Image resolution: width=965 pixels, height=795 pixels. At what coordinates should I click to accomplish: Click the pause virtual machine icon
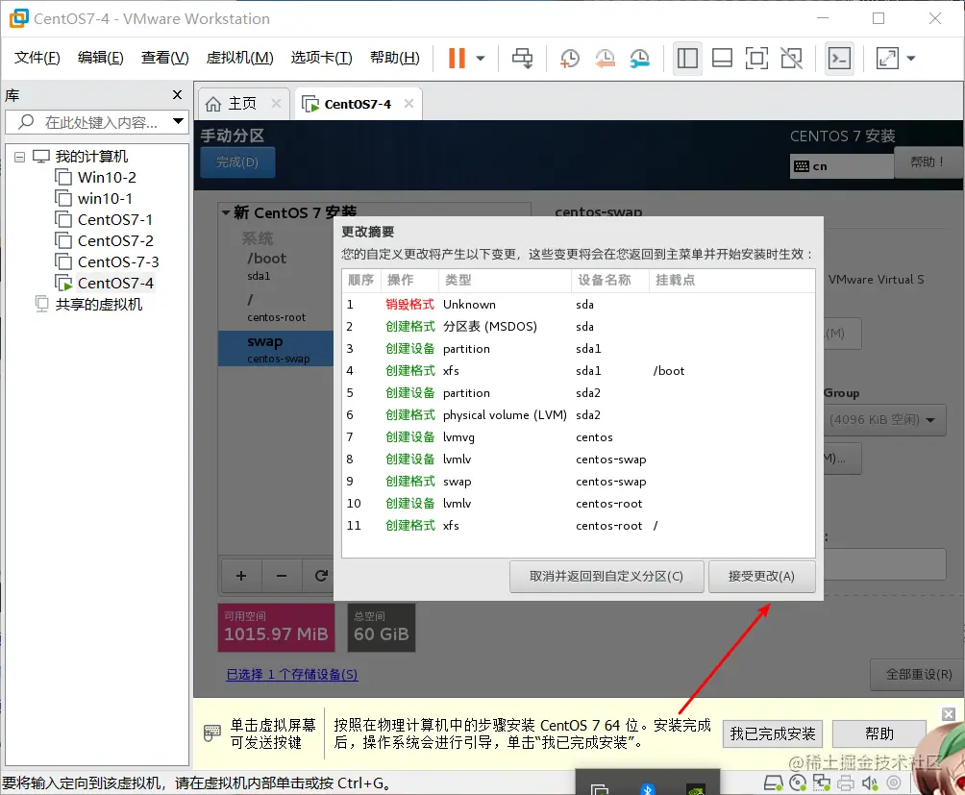pyautogui.click(x=457, y=58)
